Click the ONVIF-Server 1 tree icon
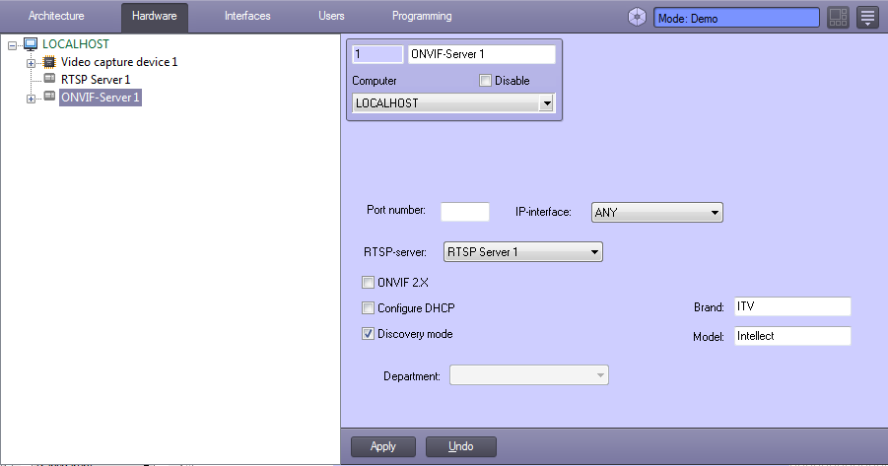 click(x=49, y=97)
